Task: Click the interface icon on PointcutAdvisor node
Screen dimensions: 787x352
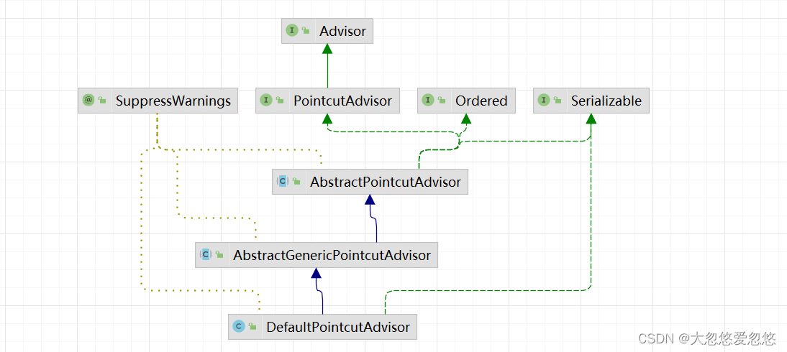Action: point(266,101)
